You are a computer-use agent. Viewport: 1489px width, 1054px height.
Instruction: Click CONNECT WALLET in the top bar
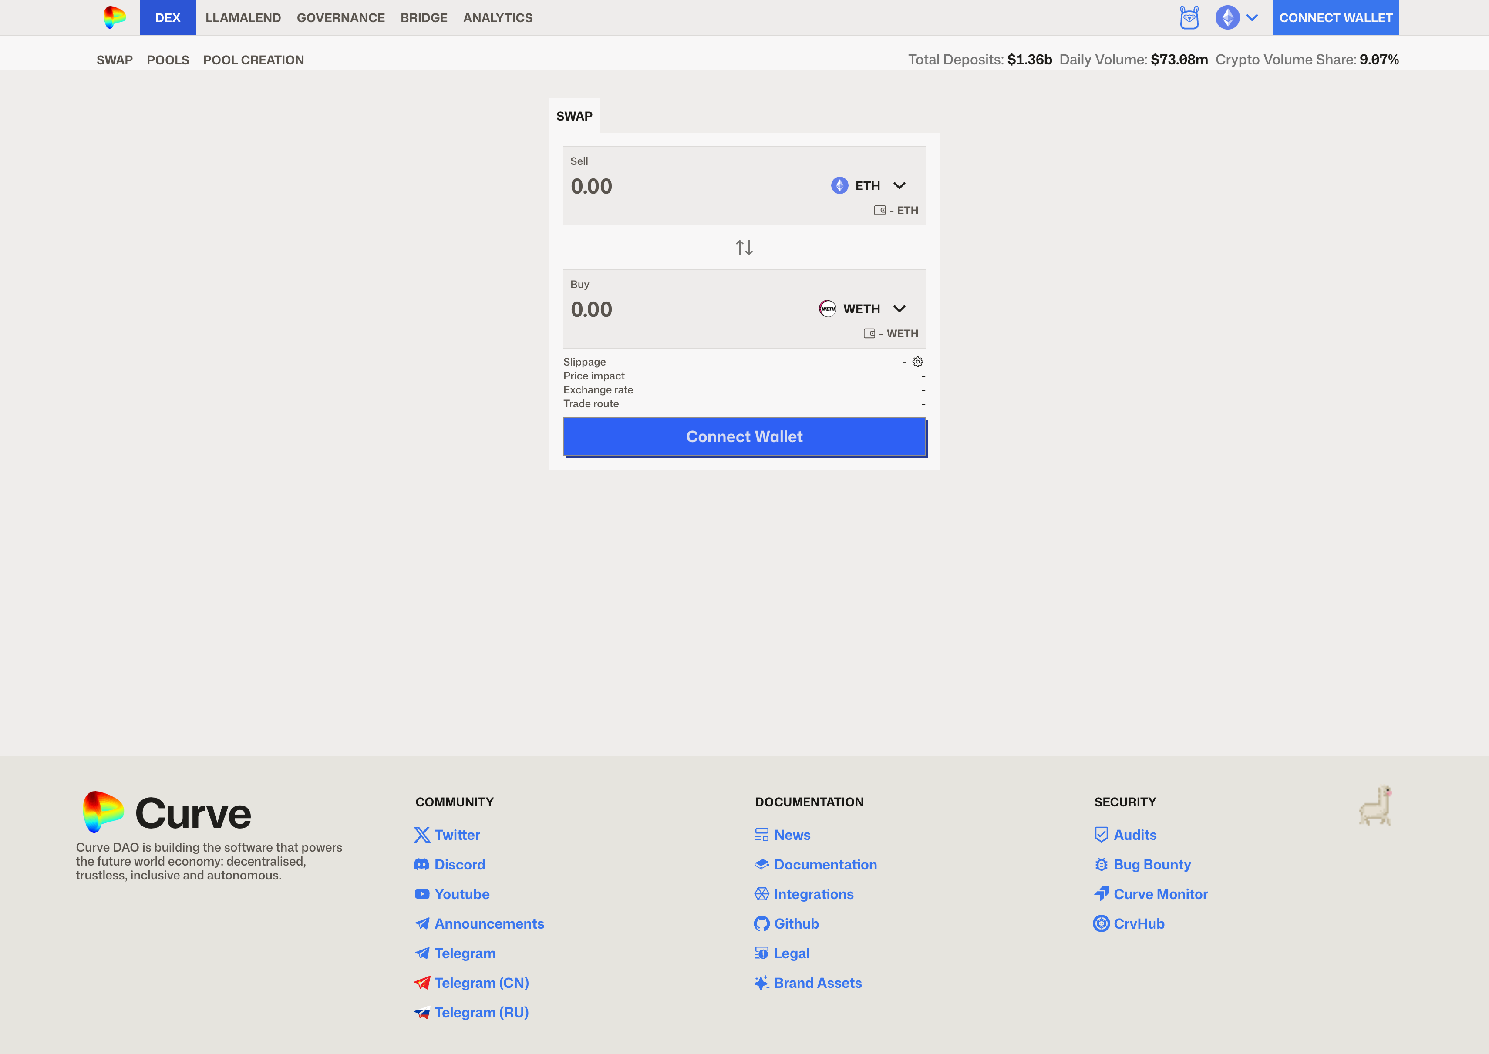[x=1336, y=17]
